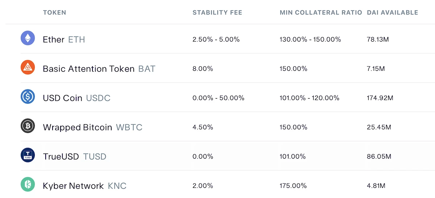Image resolution: width=435 pixels, height=198 pixels.
Task: Click the USD Coin USDC icon
Action: (x=28, y=96)
